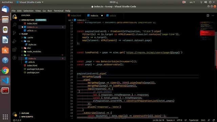Screen dimensions: 217x122
Task: Open the Visual Studio Code app menu
Action: pyautogui.click(x=30, y=2)
